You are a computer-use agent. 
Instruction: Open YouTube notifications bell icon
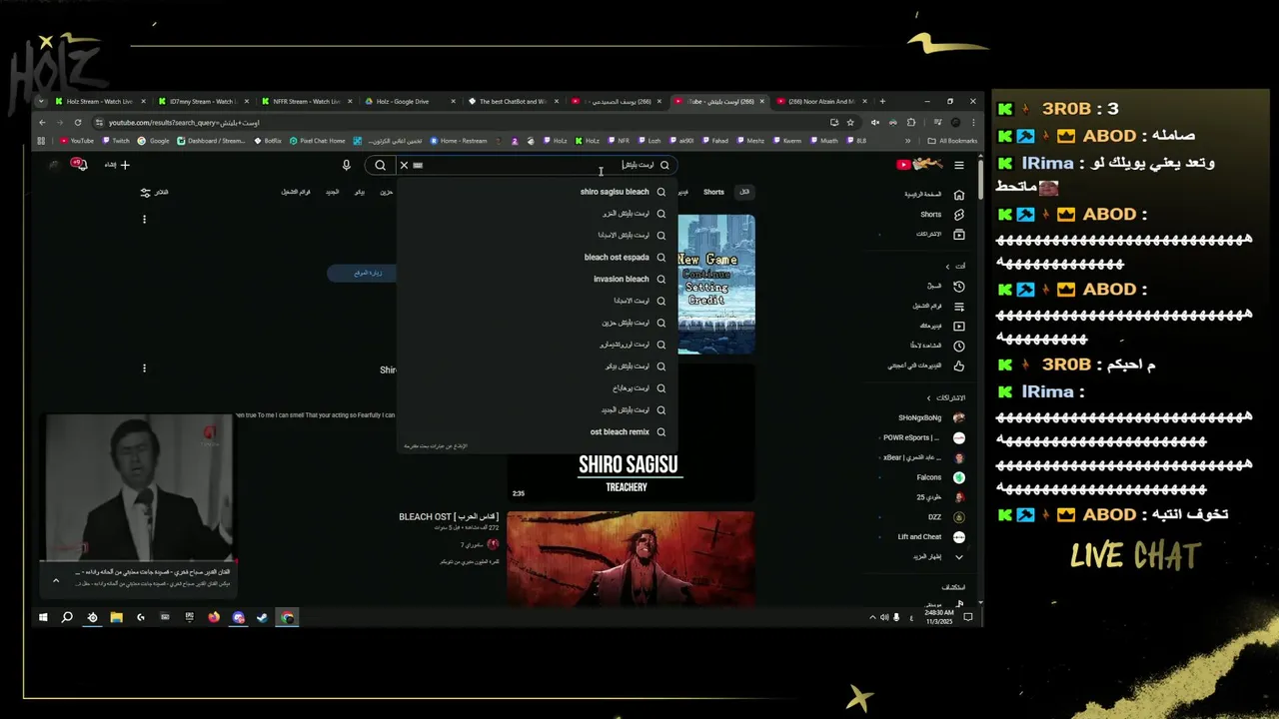(x=80, y=165)
